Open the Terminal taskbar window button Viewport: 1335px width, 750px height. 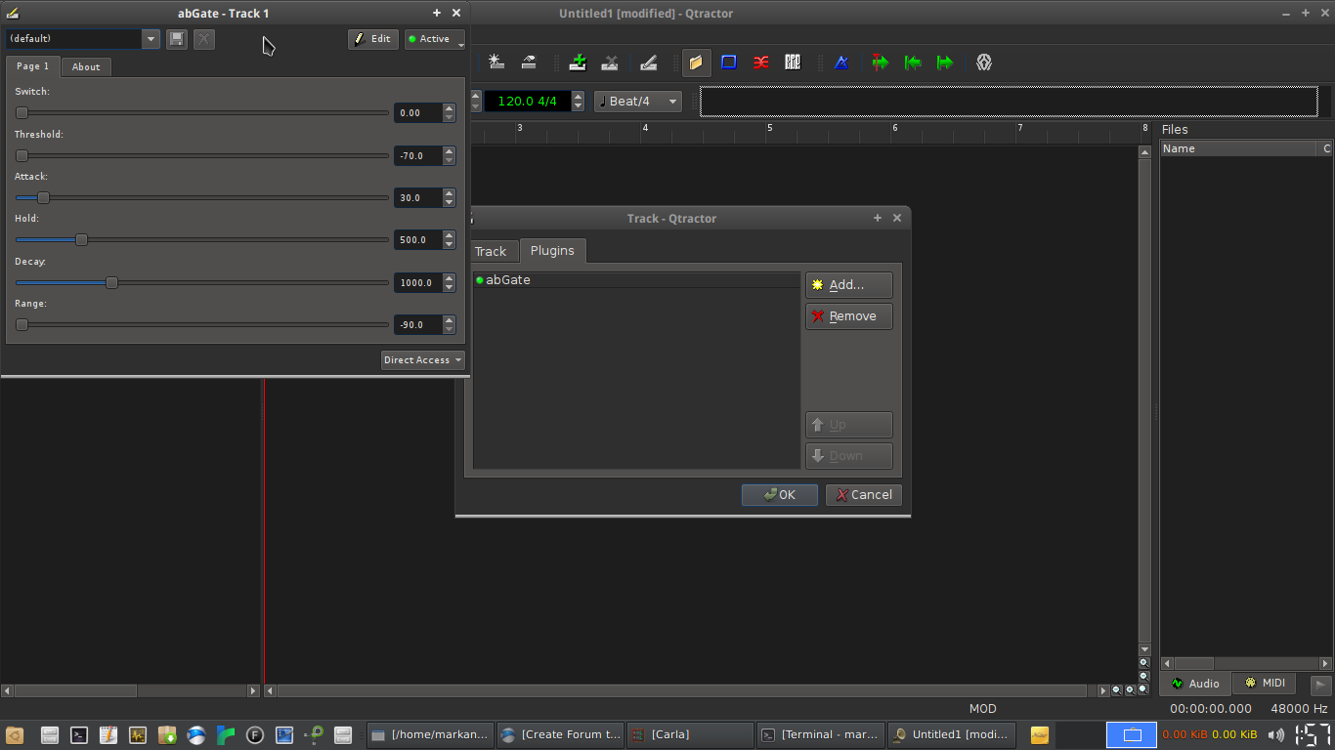coord(820,734)
